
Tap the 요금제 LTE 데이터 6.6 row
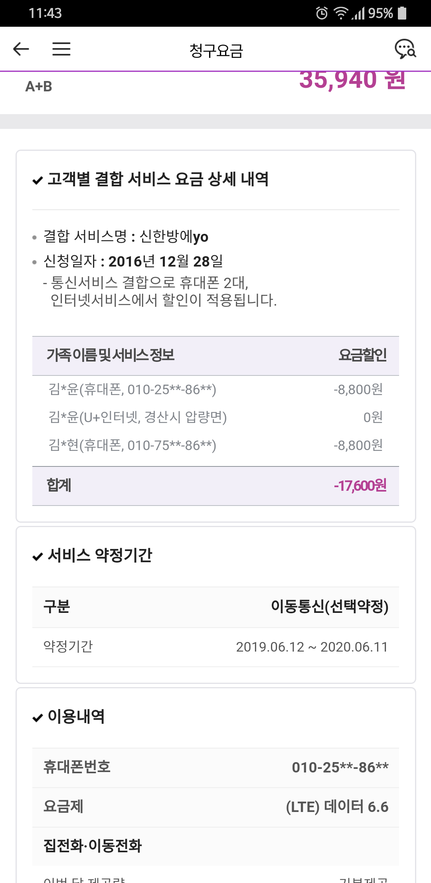(x=215, y=807)
